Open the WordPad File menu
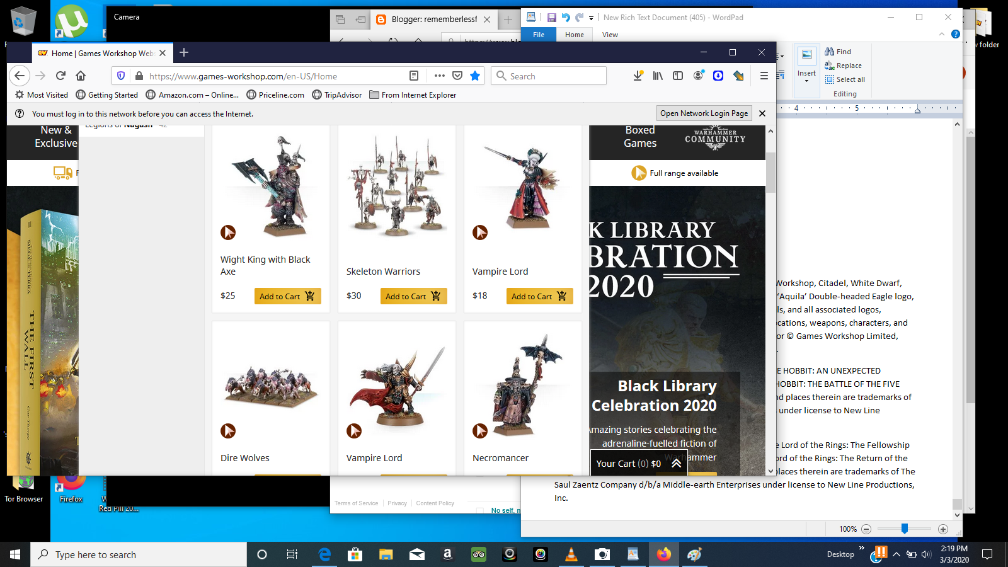 point(539,35)
